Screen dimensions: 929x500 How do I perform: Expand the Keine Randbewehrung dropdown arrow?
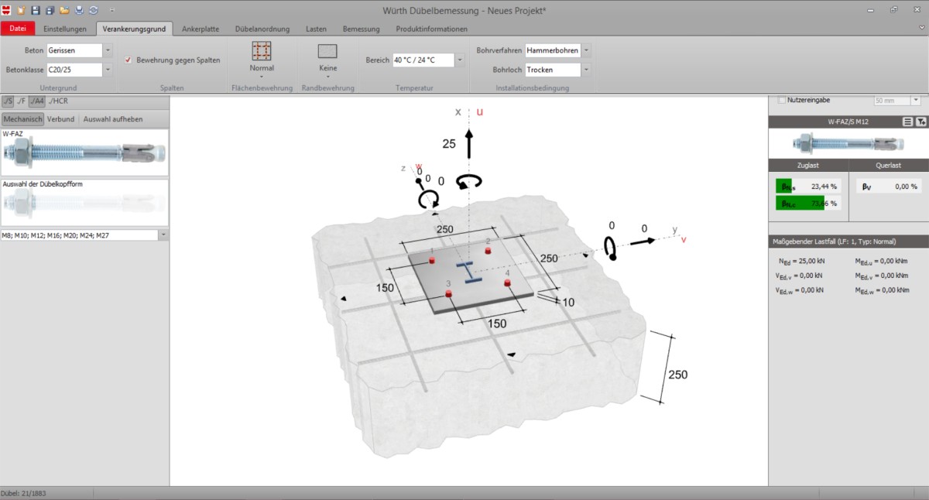327,77
